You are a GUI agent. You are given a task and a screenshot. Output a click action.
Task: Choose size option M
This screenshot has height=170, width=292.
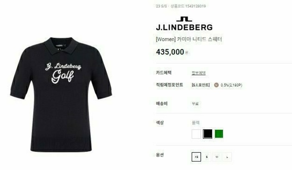[217, 157]
